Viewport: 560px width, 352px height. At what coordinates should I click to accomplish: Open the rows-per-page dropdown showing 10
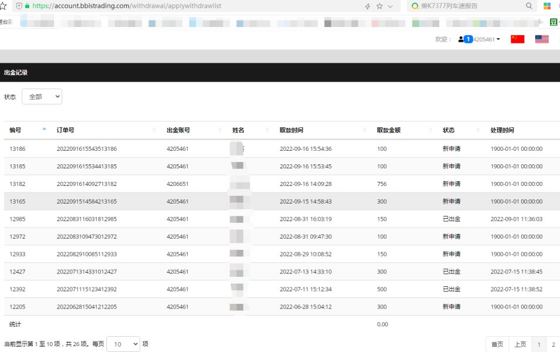(123, 344)
